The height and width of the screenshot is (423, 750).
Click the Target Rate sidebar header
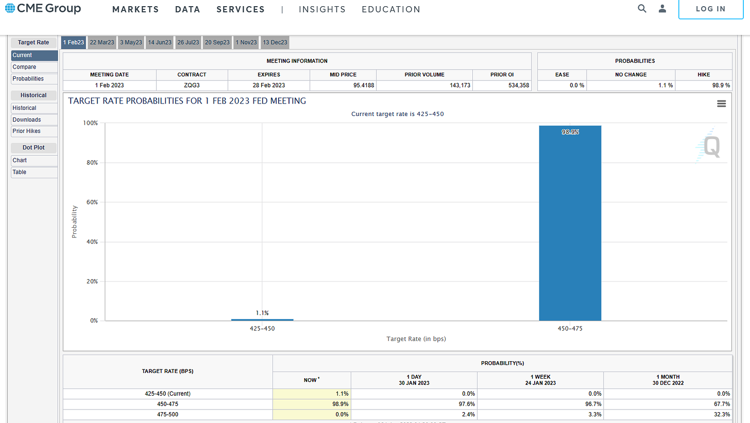[33, 42]
